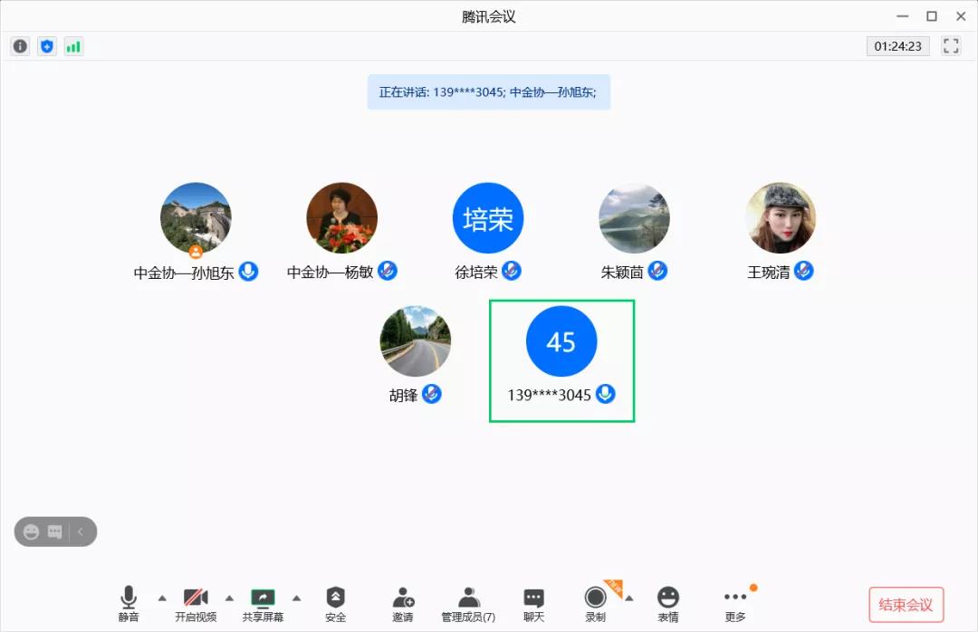Start recording with 录制
This screenshot has height=632, width=978.
[x=595, y=604]
